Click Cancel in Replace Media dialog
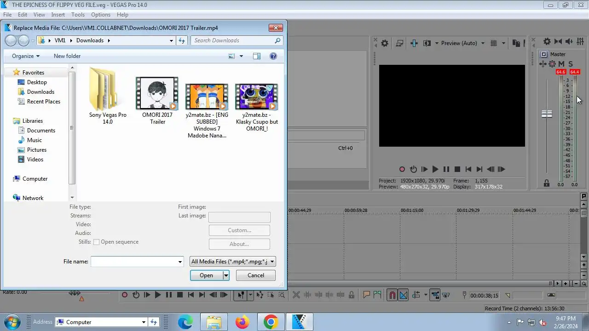The height and width of the screenshot is (331, 589). point(256,275)
